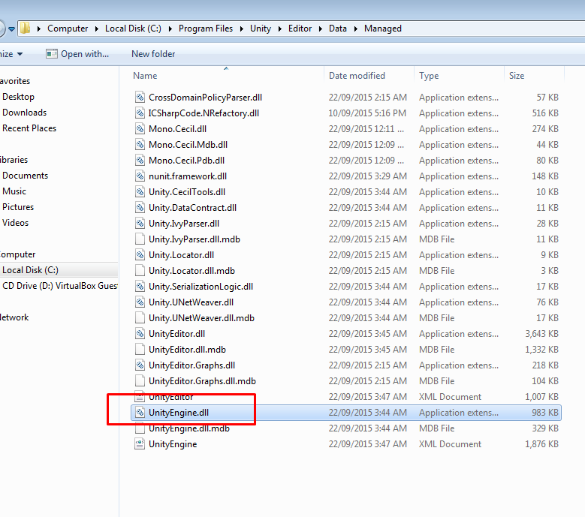Open Desktop in the Favorites sidebar
This screenshot has height=517, width=585.
point(18,97)
